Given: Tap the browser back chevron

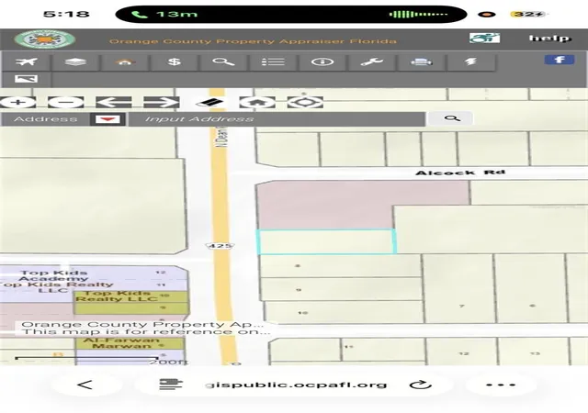Looking at the screenshot, I should pyautogui.click(x=85, y=385).
